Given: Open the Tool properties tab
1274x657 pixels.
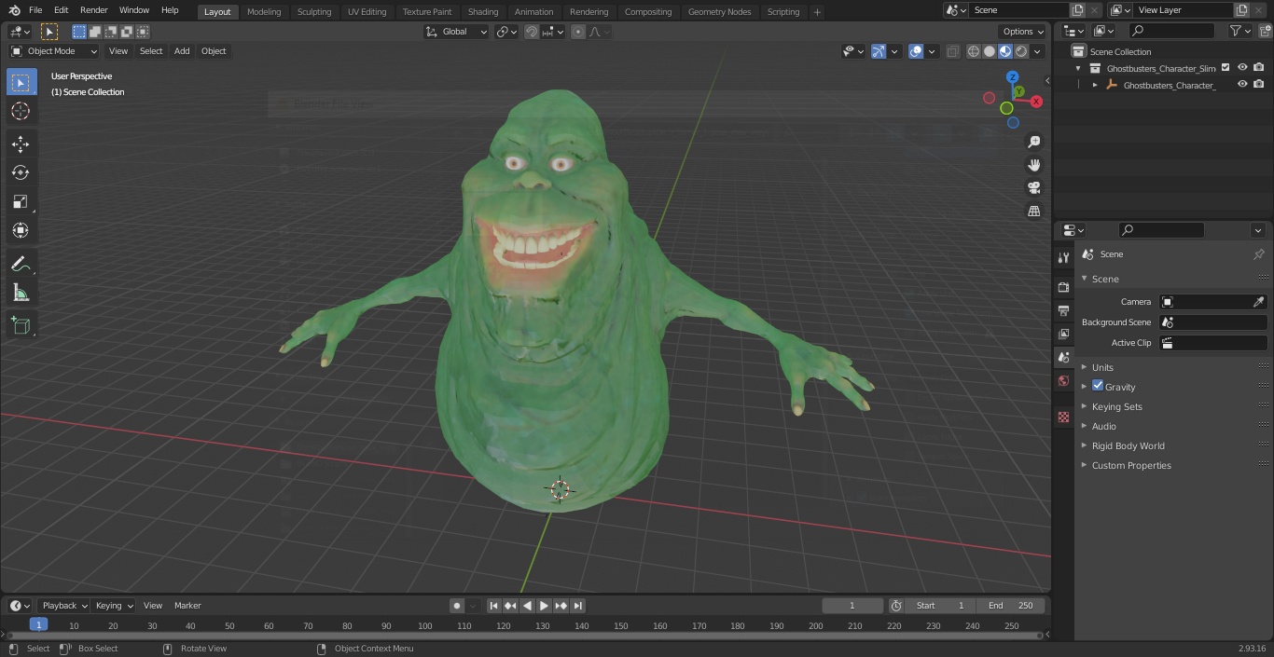Looking at the screenshot, I should [1063, 257].
